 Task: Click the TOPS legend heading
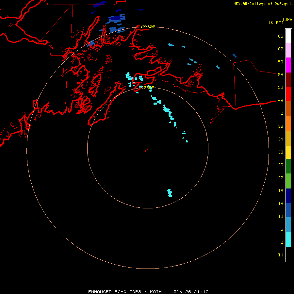pyautogui.click(x=287, y=20)
